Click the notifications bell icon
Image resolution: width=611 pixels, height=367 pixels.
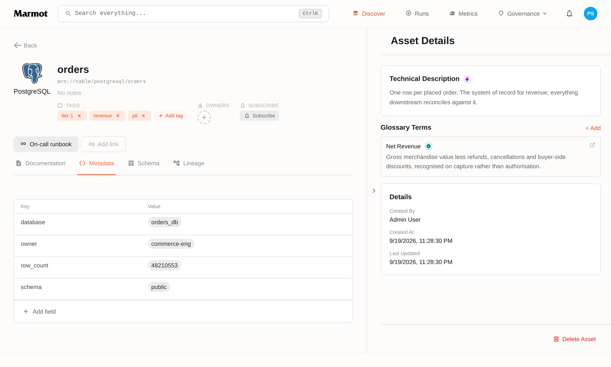[x=569, y=14]
